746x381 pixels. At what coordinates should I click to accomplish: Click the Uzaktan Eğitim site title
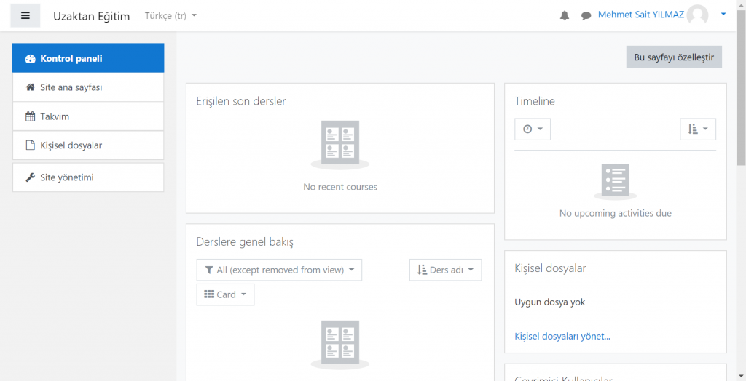[91, 16]
